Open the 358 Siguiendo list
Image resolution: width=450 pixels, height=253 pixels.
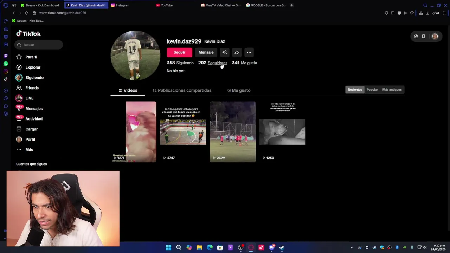pos(180,63)
